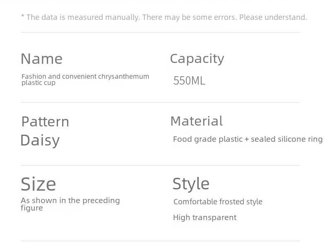Viewport: 327px width, 247px height.
Task: Select the Pattern heading text
Action: click(x=45, y=121)
